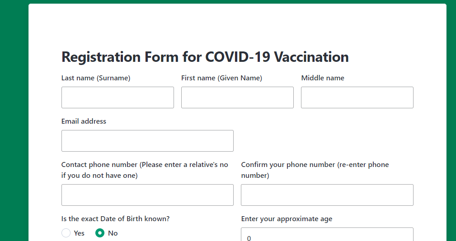
Task: Focus the First name (Given Name) field
Action: pyautogui.click(x=237, y=97)
